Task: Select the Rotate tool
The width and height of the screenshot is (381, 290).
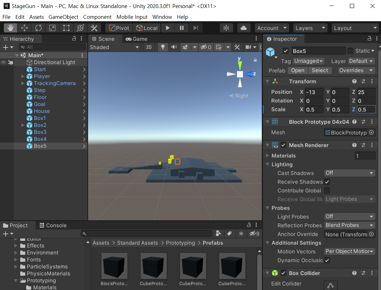Action: tap(38, 28)
